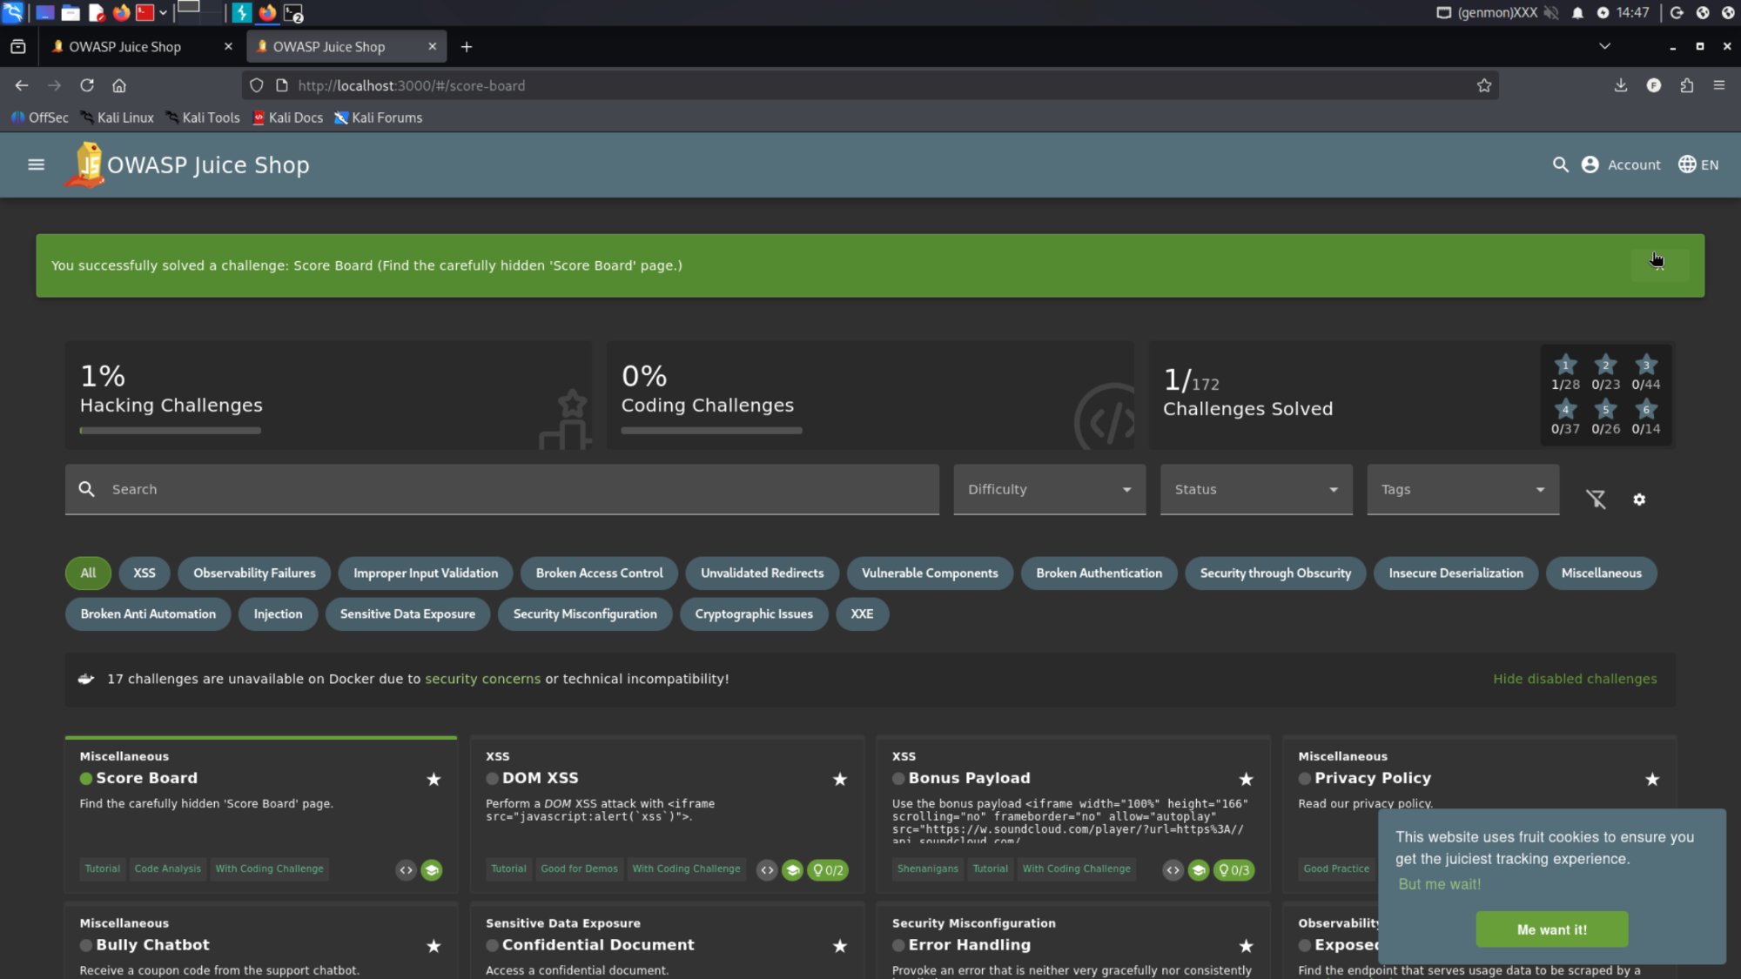The width and height of the screenshot is (1741, 979).
Task: Open the Kali Linux bookmark
Action: 117,117
